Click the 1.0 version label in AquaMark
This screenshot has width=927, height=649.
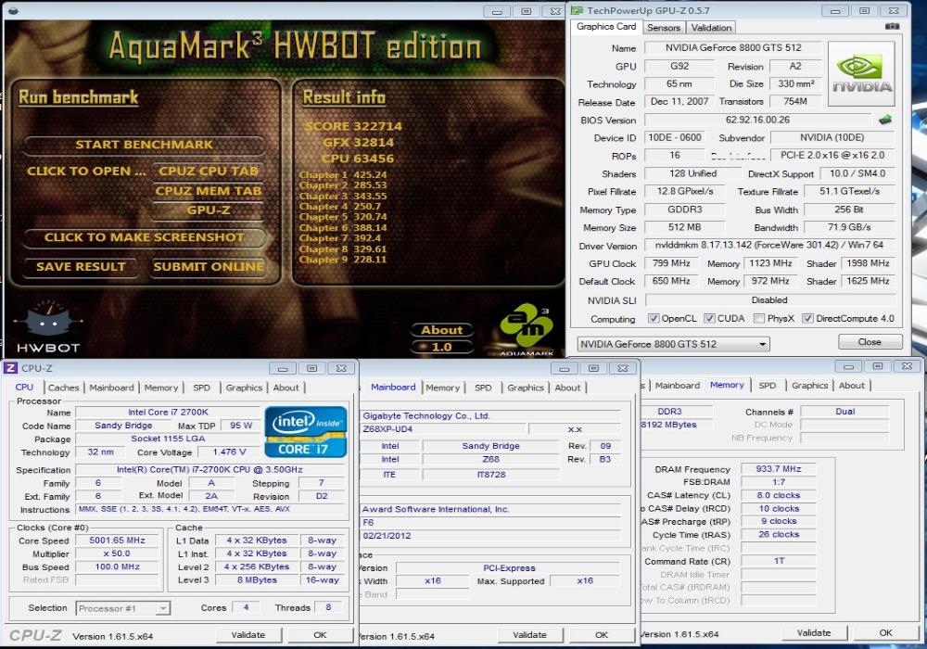pos(441,348)
